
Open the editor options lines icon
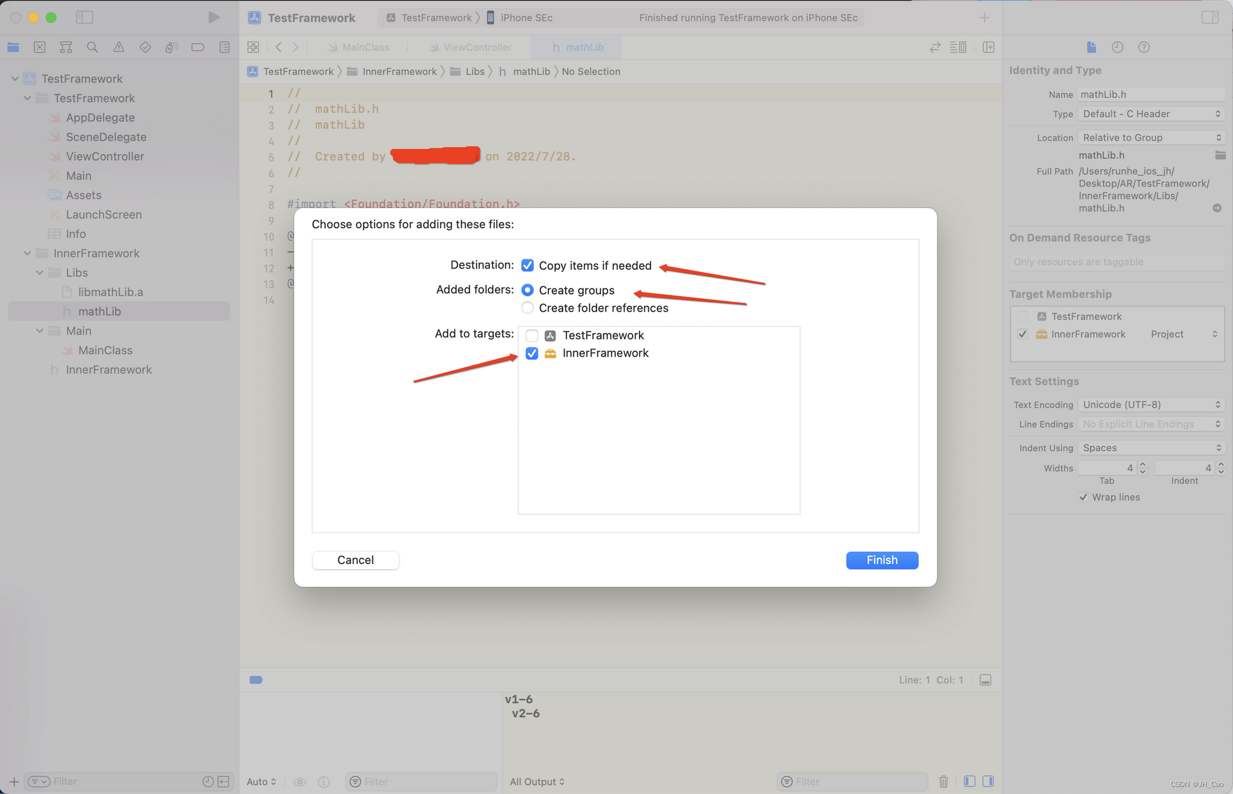point(958,47)
